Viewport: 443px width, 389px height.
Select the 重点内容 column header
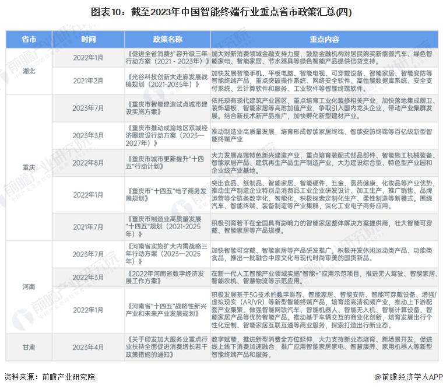[324, 40]
